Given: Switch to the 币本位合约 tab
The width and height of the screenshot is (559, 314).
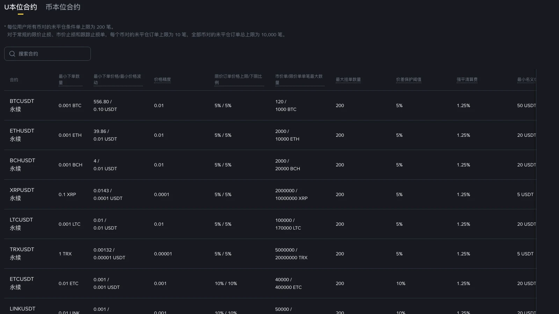Looking at the screenshot, I should (x=63, y=7).
